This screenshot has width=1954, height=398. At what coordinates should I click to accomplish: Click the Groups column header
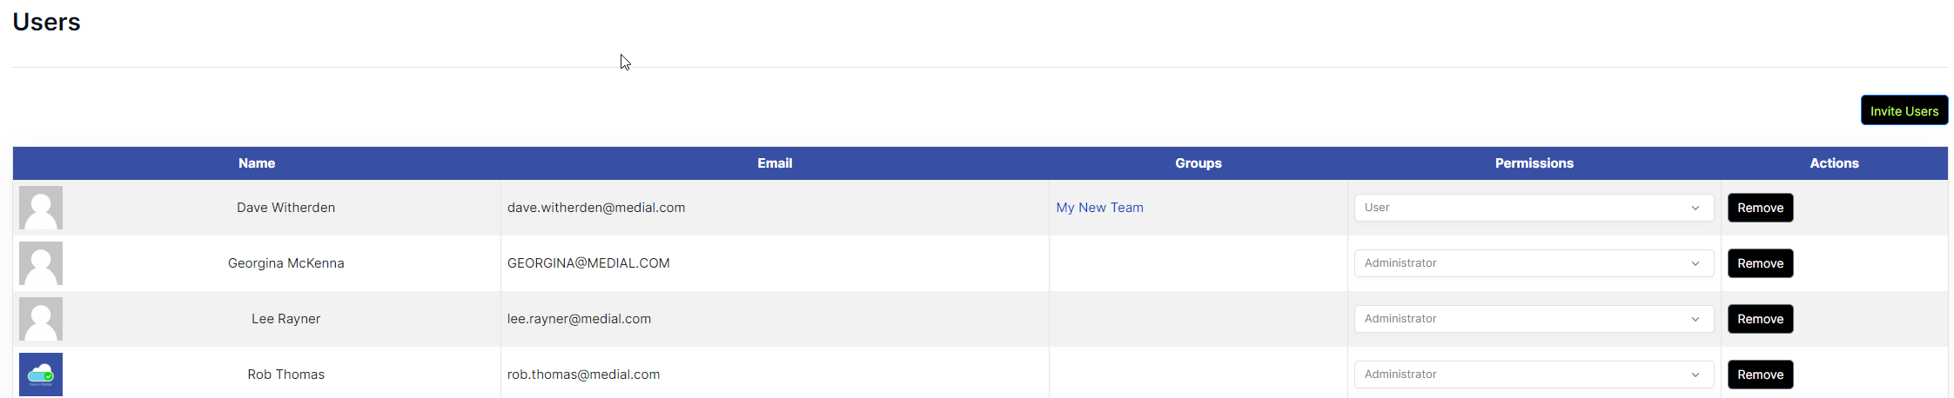tap(1199, 163)
